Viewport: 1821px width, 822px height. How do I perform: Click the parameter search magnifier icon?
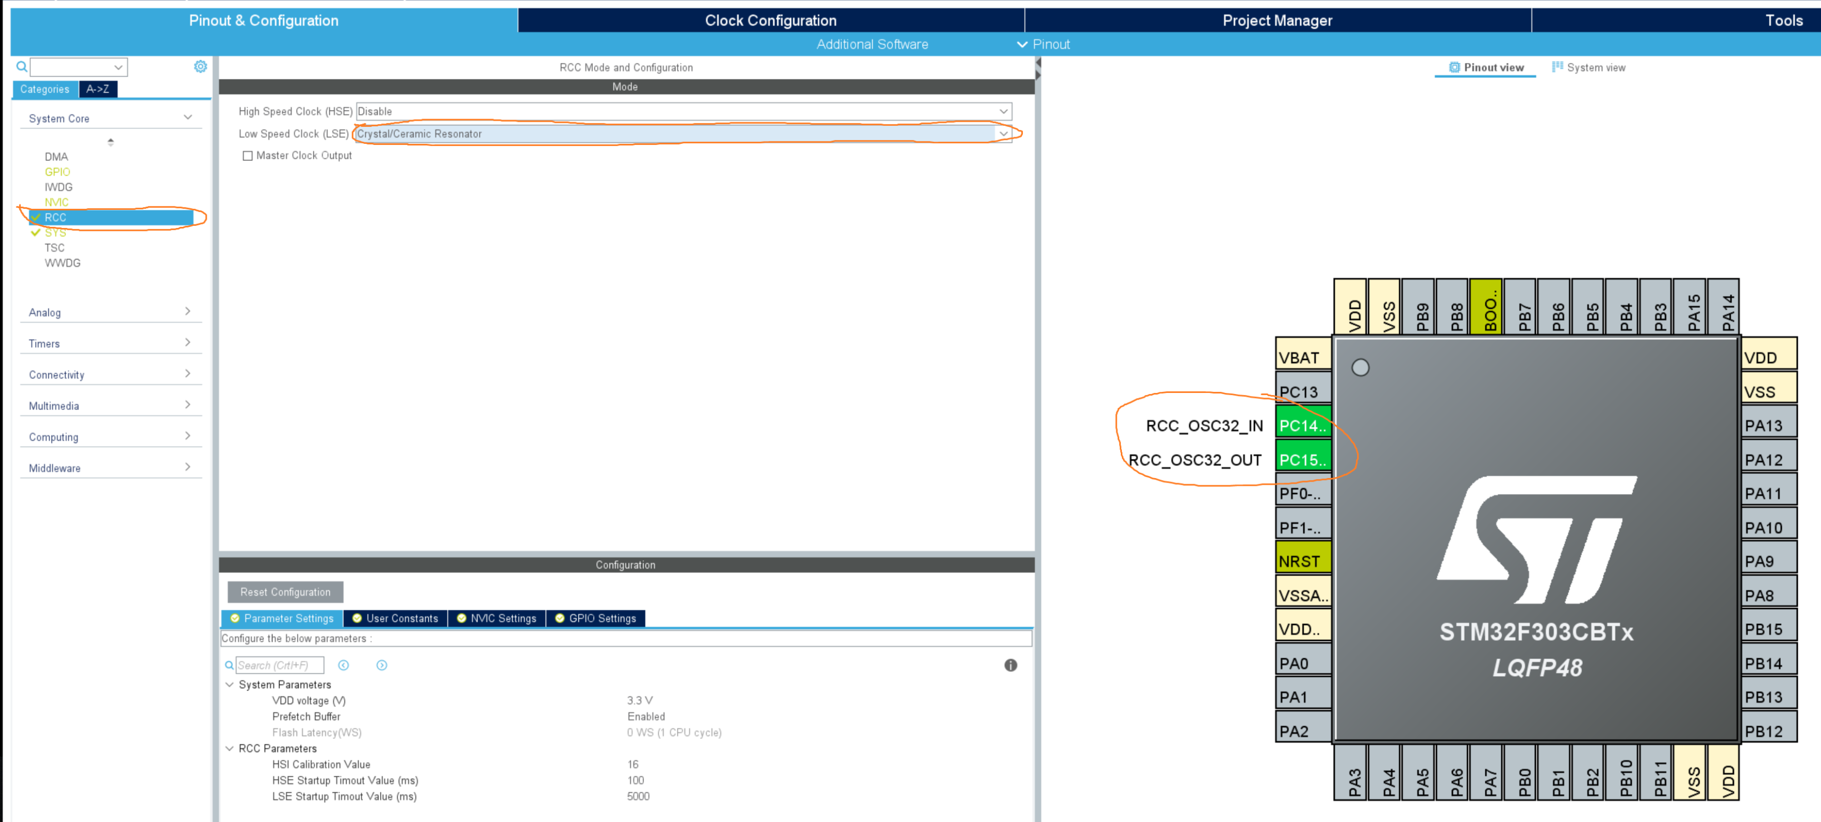click(x=229, y=665)
